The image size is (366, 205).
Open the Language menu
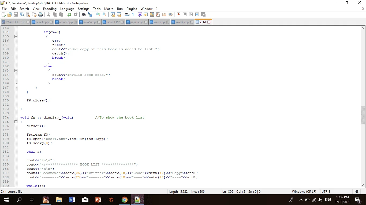click(67, 9)
